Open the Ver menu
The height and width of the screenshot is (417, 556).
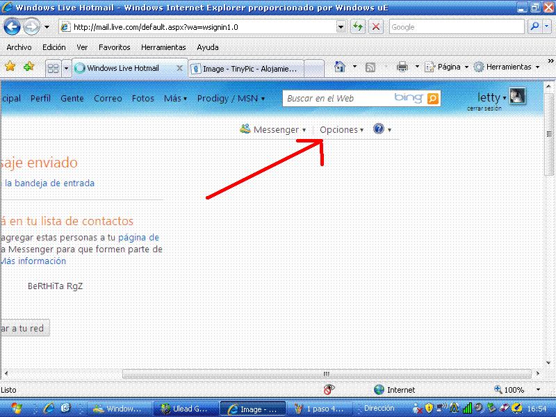pyautogui.click(x=82, y=47)
